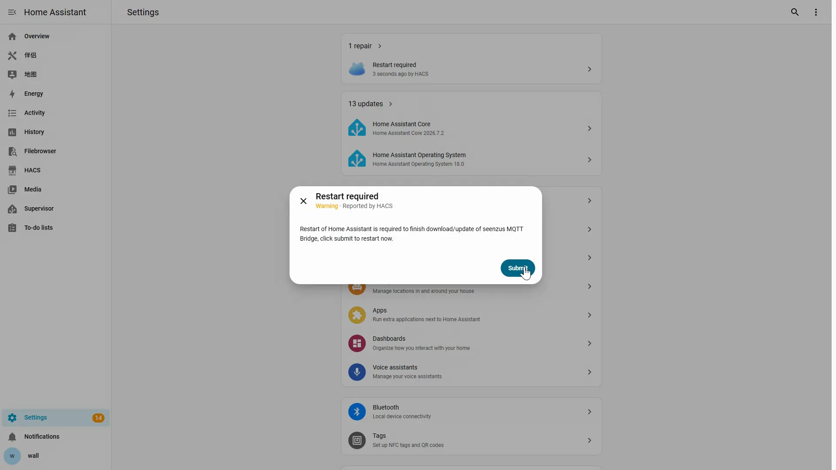Open Voice assistants settings text
Viewport: 836px width, 470px height.
395,367
